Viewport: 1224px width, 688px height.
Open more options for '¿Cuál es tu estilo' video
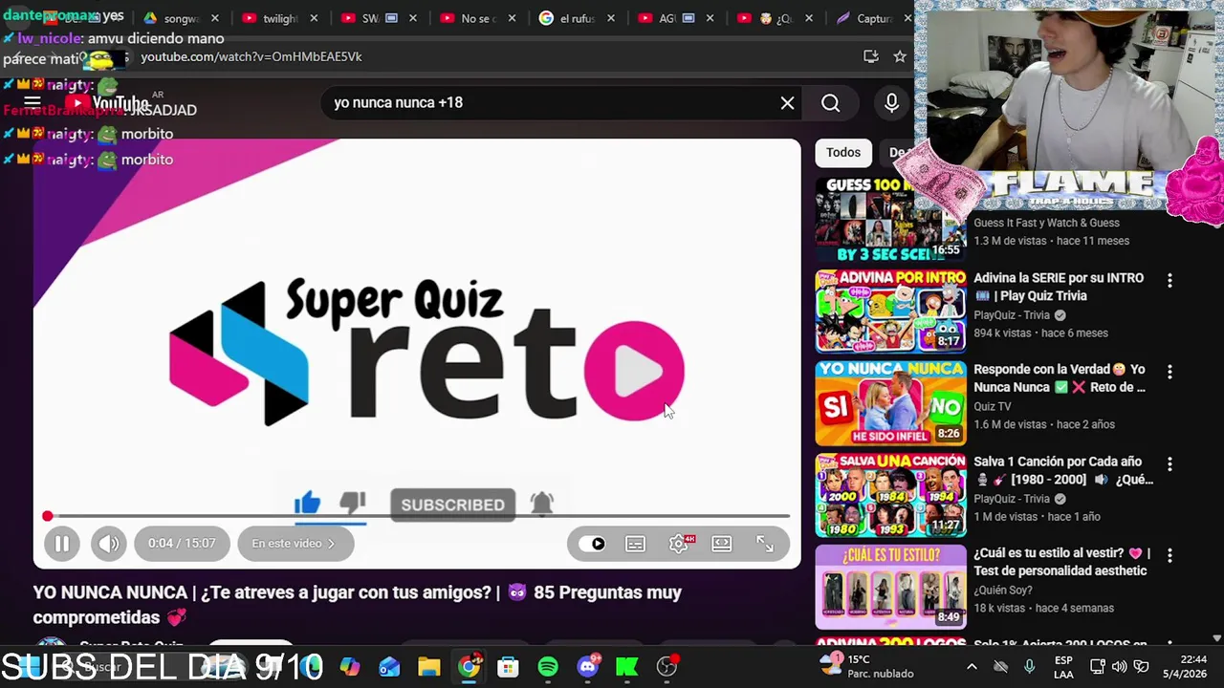coord(1169,555)
